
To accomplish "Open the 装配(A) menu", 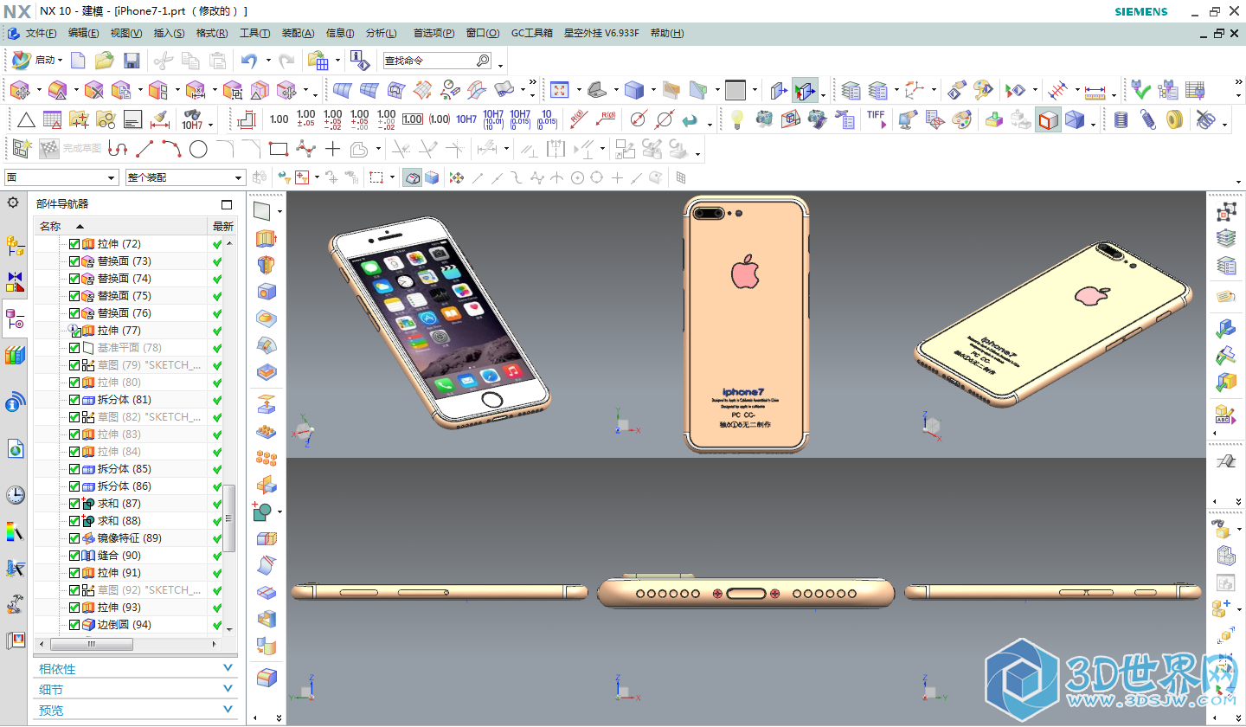I will [299, 33].
